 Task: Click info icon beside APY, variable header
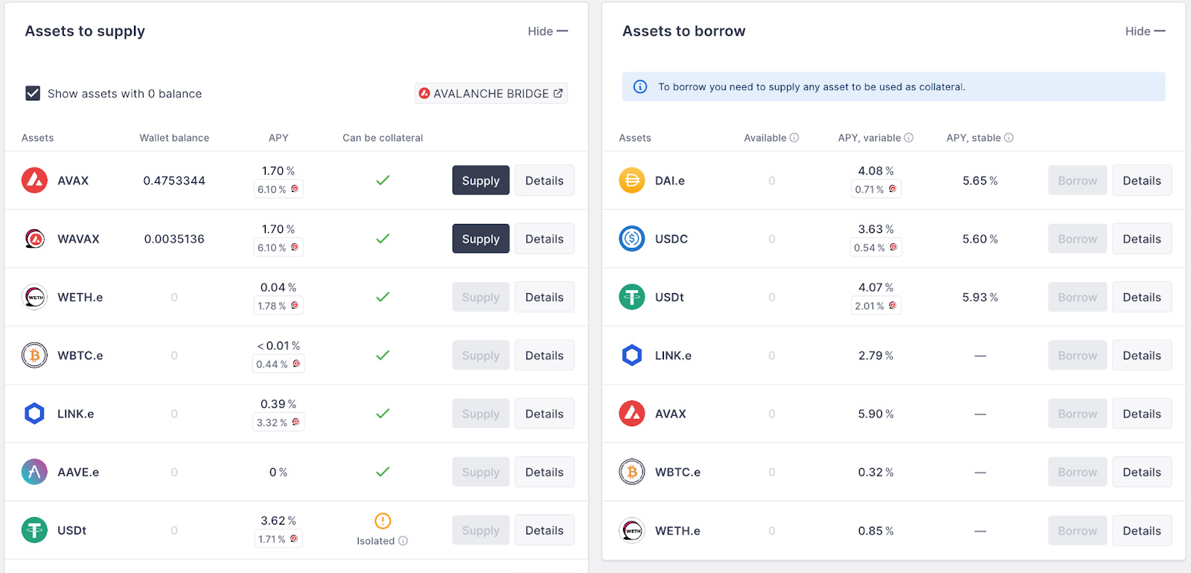coord(909,138)
